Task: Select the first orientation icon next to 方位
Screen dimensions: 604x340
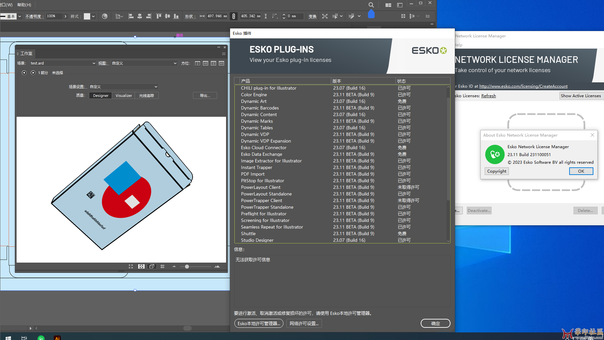Action: [x=198, y=63]
